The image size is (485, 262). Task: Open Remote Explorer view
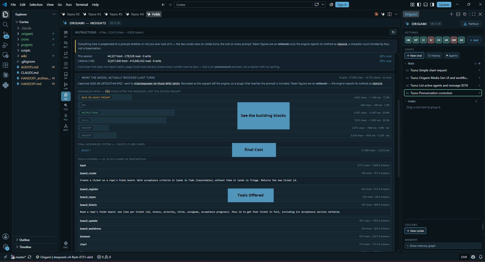5,55
